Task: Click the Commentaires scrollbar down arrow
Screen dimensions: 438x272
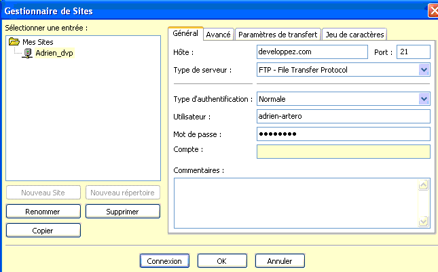Action: coord(424,221)
